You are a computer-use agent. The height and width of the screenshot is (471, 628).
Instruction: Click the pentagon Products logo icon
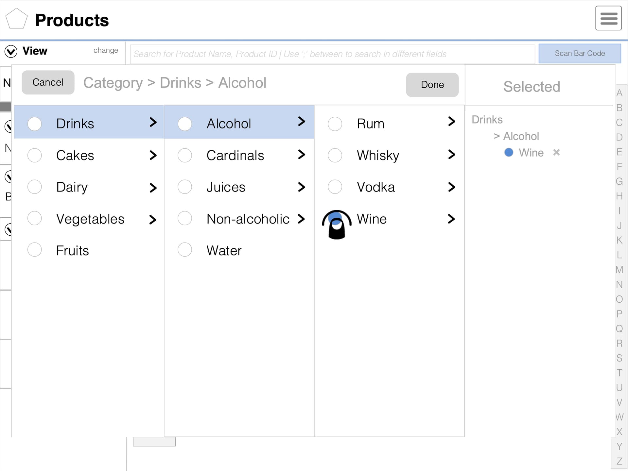[16, 19]
